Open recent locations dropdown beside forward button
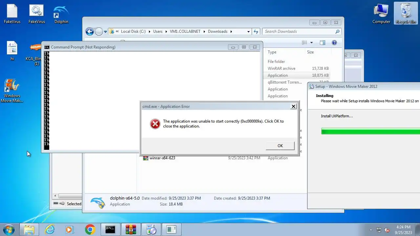This screenshot has width=420, height=236. pos(105,32)
